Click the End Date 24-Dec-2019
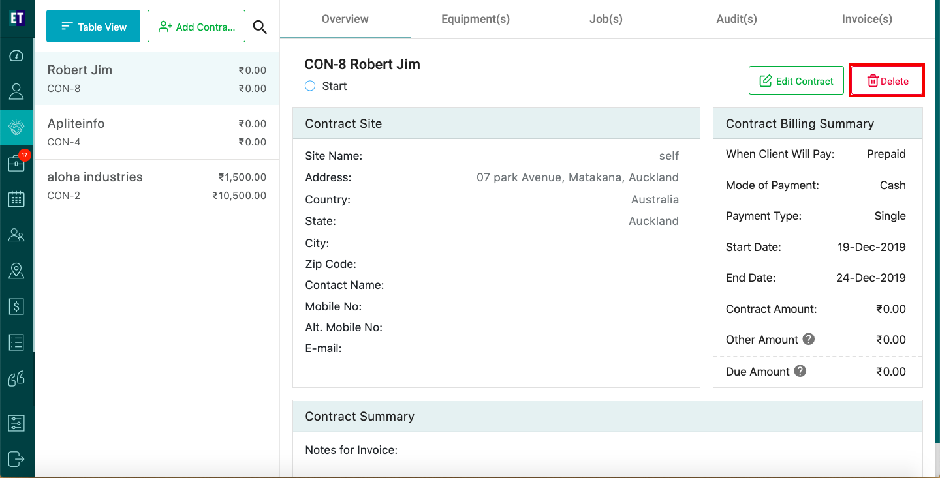 coord(871,278)
